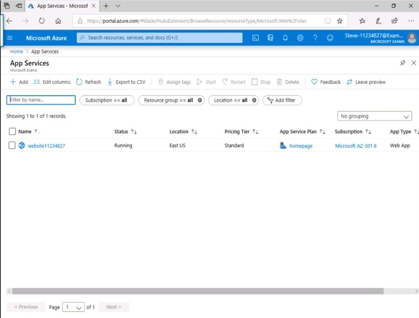This screenshot has width=419, height=318.
Task: Open the Subscription filter pill
Action: pyautogui.click(x=106, y=100)
